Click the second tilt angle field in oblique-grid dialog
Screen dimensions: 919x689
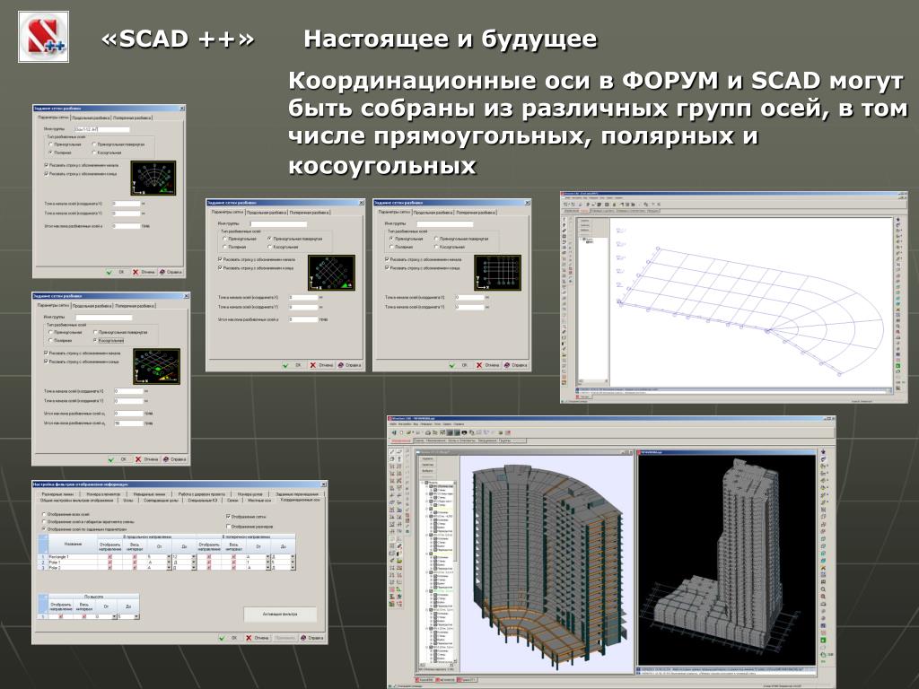[129, 423]
